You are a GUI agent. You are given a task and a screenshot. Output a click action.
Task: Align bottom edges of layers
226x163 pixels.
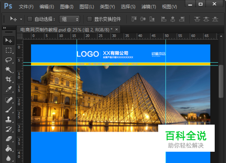point(152,19)
